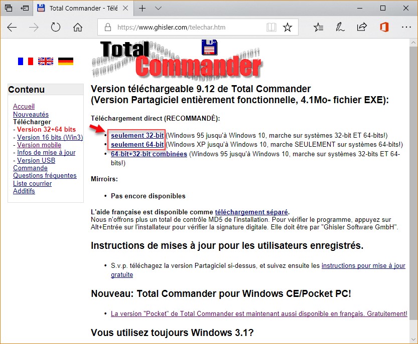Click the tabs you've set aside icon
418x344 pixels.
(x=9, y=8)
